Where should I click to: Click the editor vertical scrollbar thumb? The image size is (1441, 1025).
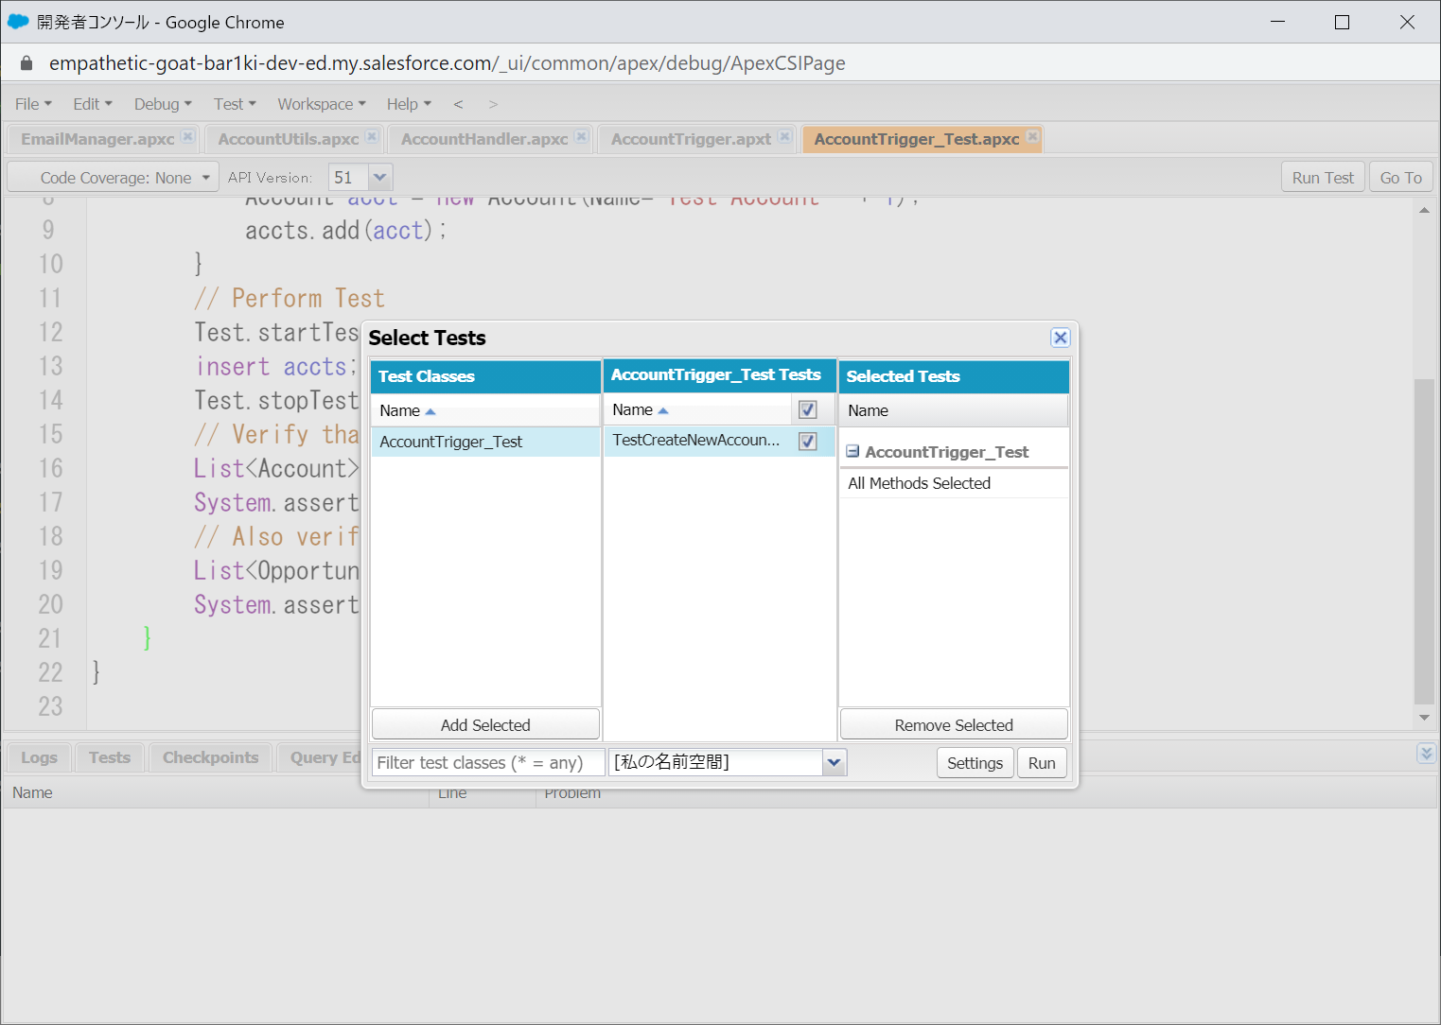pos(1424,541)
